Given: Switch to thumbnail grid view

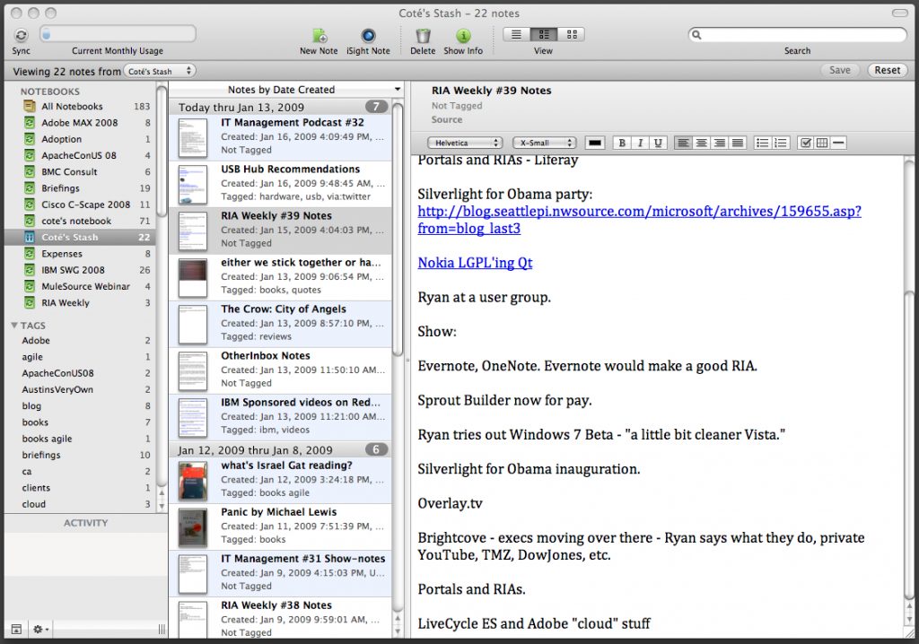Looking at the screenshot, I should (572, 35).
